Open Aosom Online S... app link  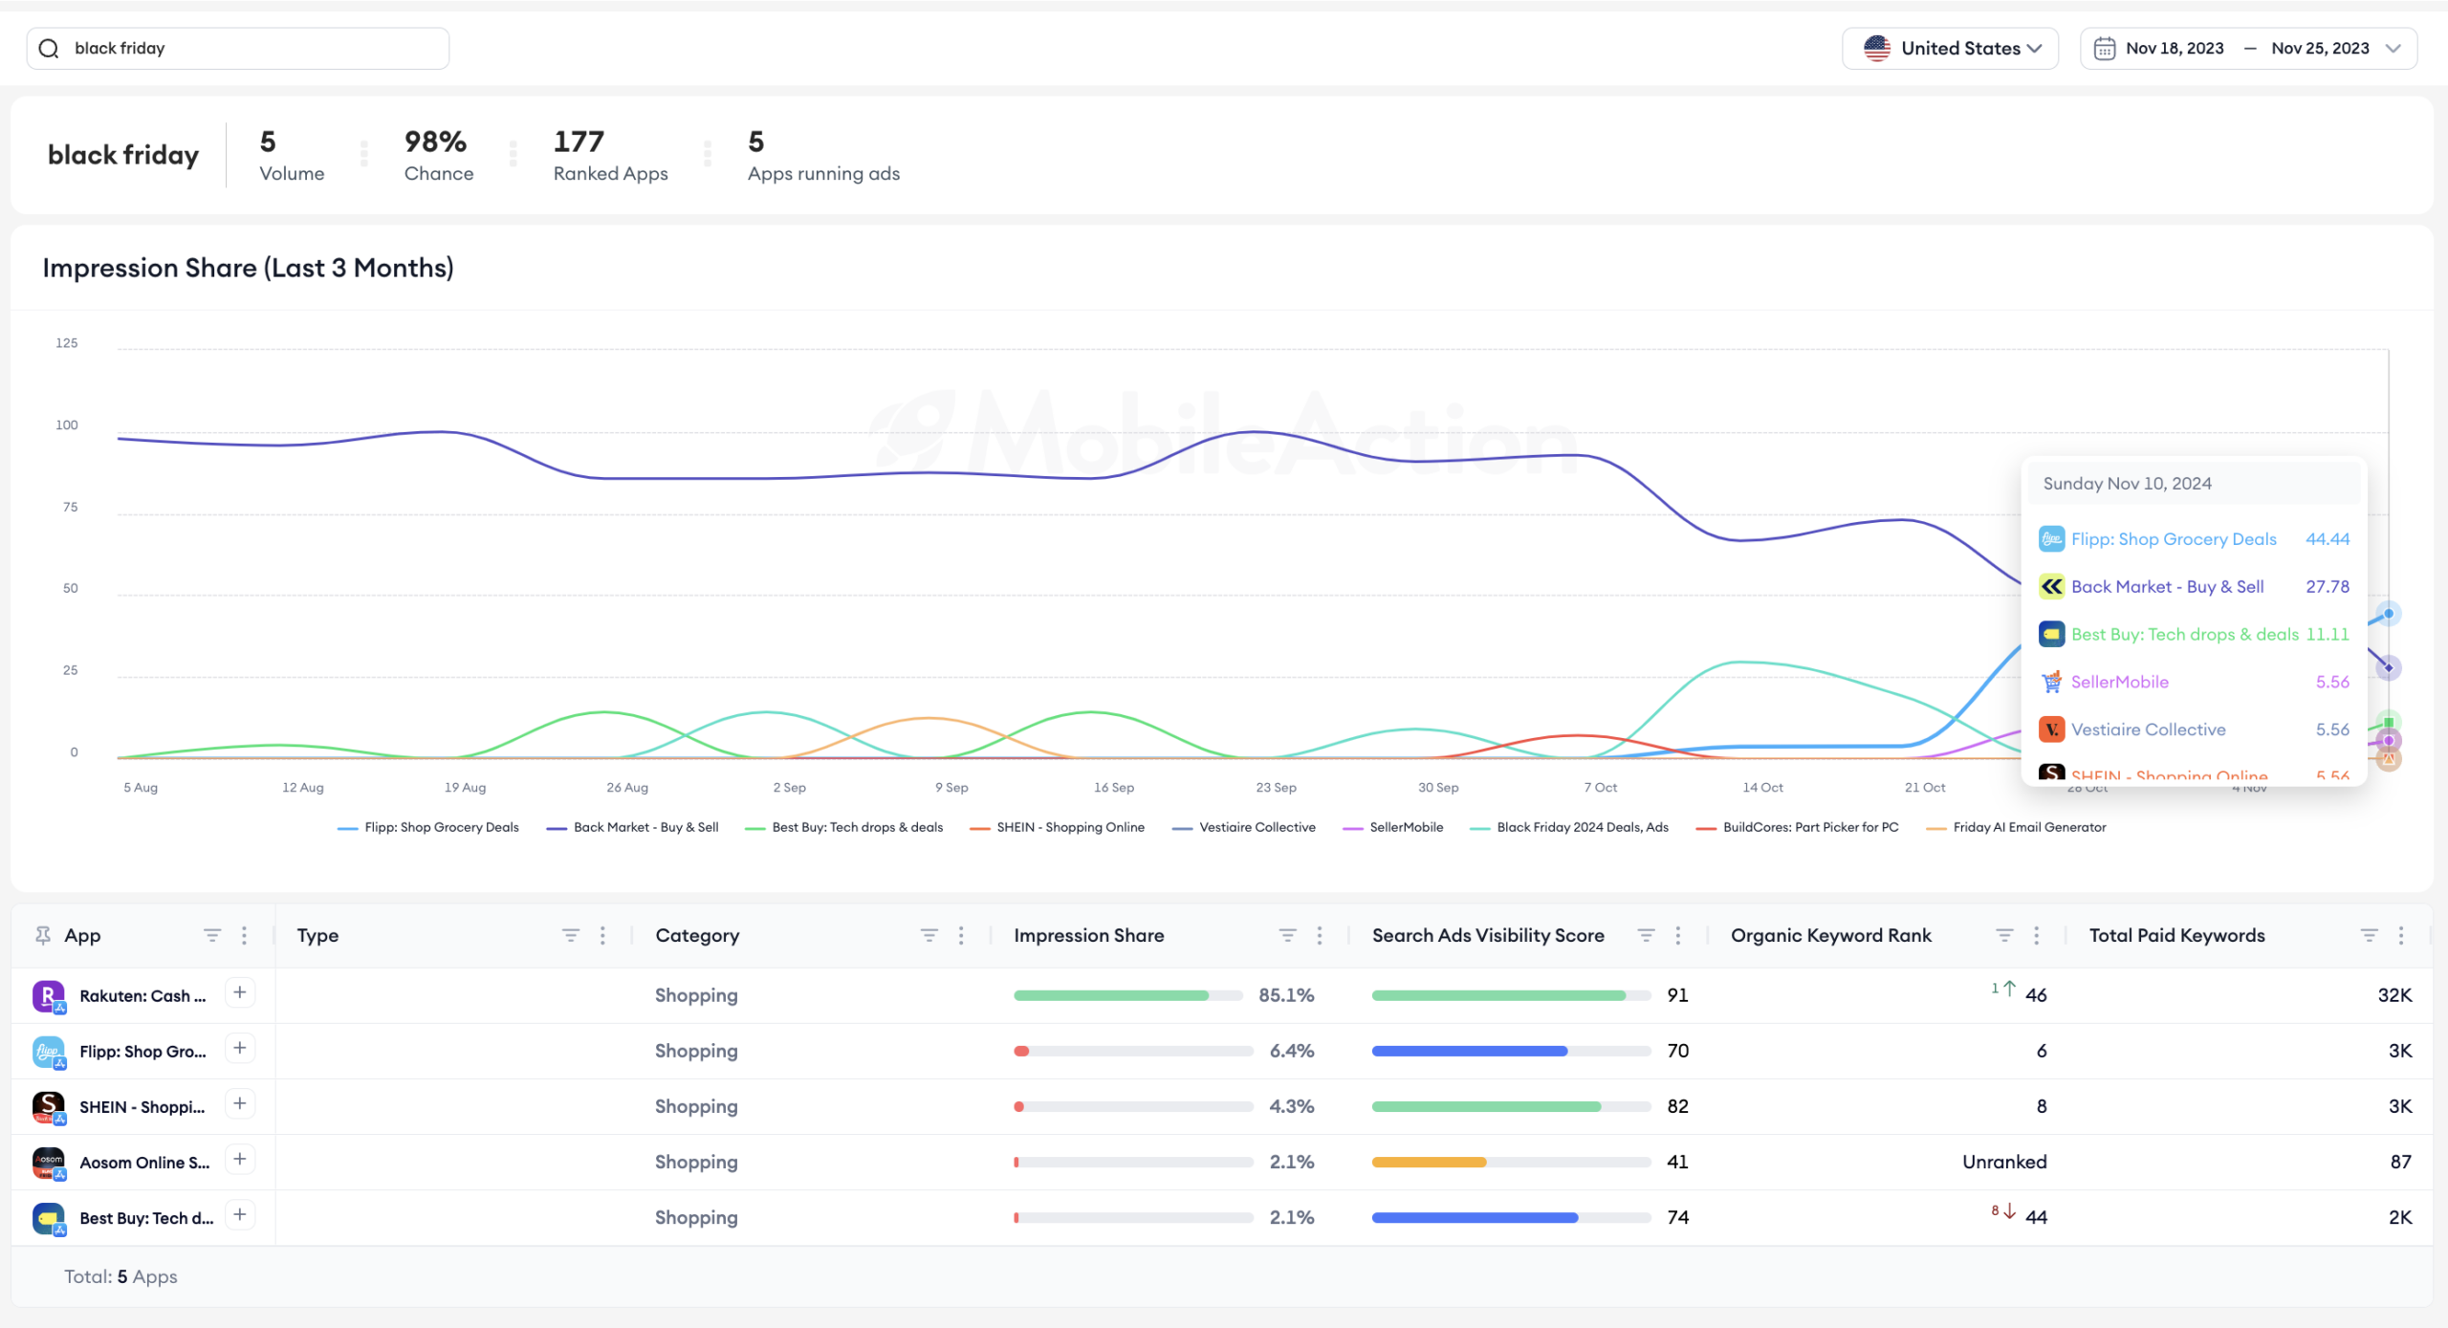point(144,1163)
